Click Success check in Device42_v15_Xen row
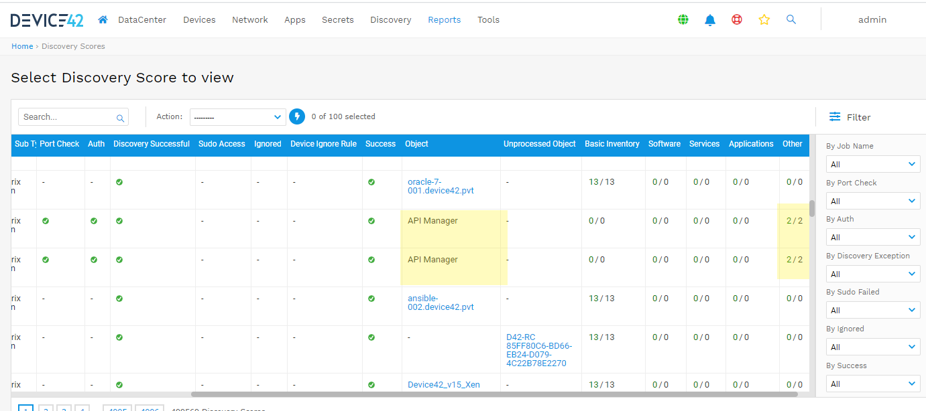Viewport: 926px width, 411px height. (x=371, y=385)
